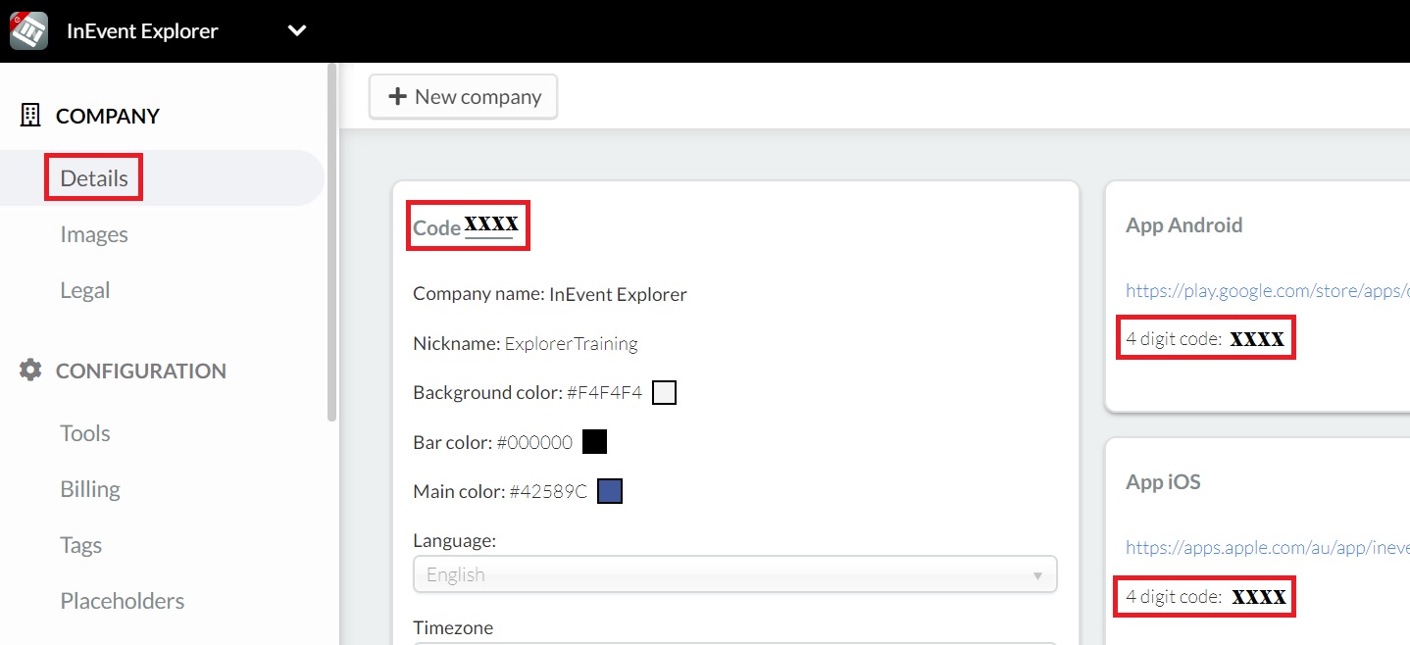Select the COMPANY section heading

[108, 116]
